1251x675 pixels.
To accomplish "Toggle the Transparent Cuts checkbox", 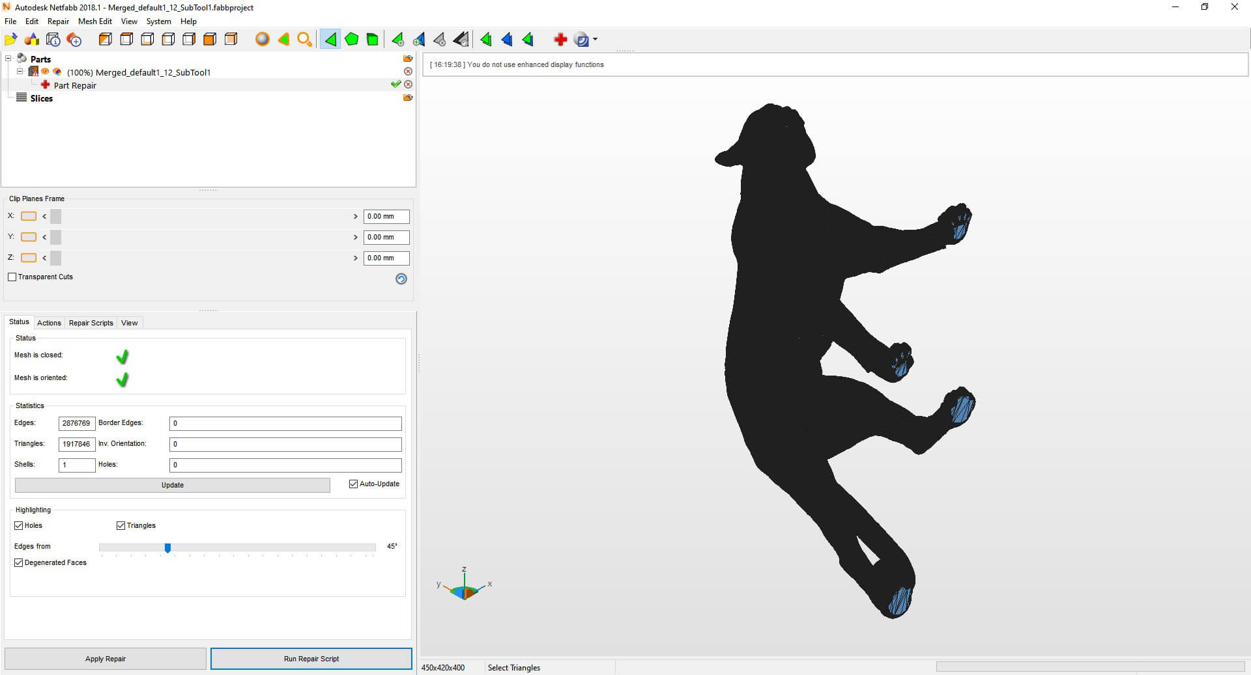I will (x=12, y=277).
